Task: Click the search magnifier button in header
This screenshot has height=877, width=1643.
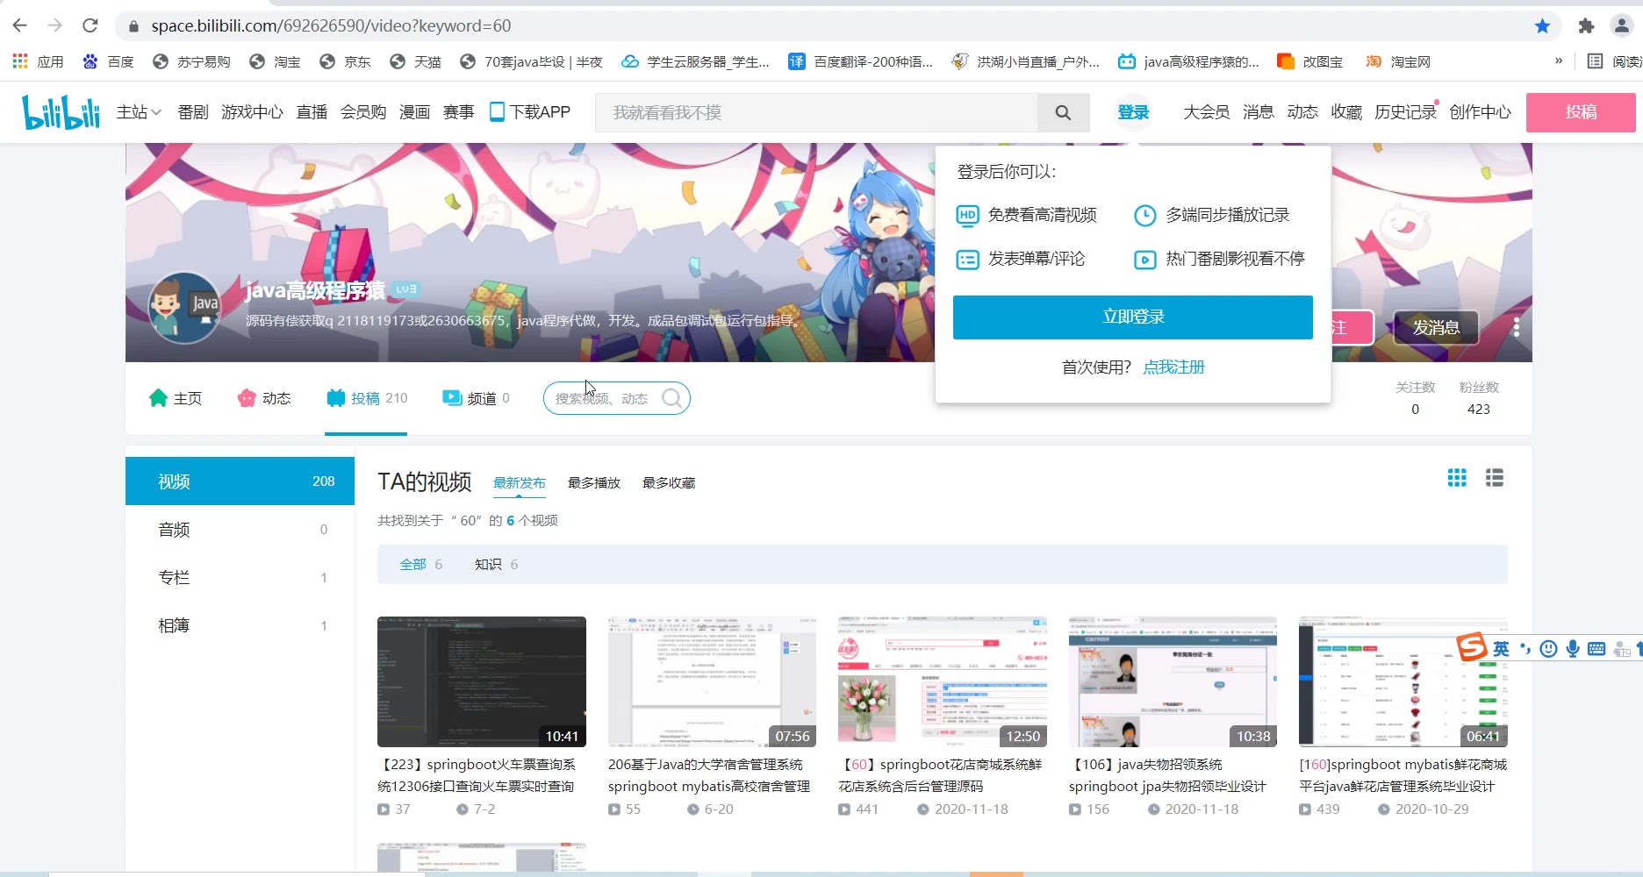Action: (x=1063, y=112)
